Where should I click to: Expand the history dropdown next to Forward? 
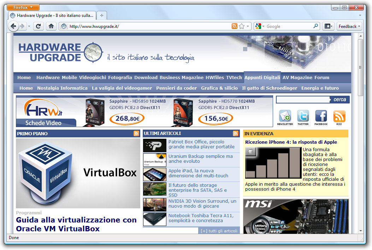(x=29, y=26)
